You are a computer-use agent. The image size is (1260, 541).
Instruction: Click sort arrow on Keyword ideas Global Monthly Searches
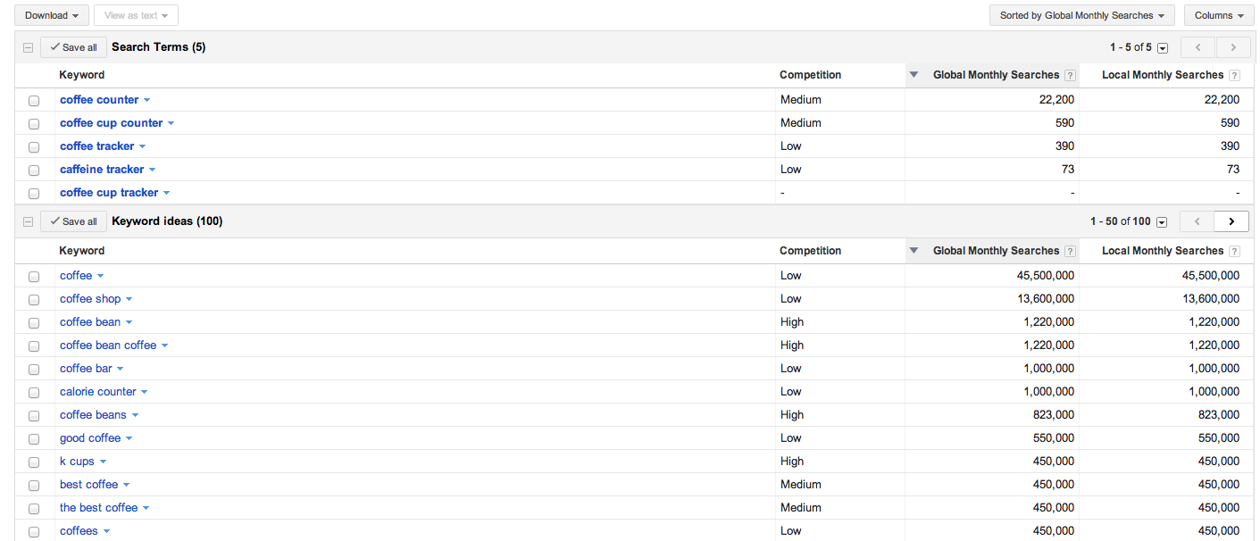click(x=914, y=251)
